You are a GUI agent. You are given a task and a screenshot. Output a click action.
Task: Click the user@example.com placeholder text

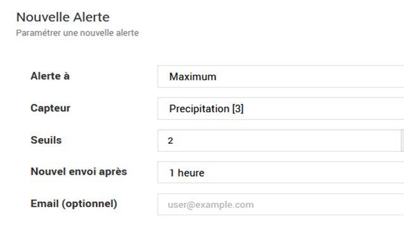(211, 205)
